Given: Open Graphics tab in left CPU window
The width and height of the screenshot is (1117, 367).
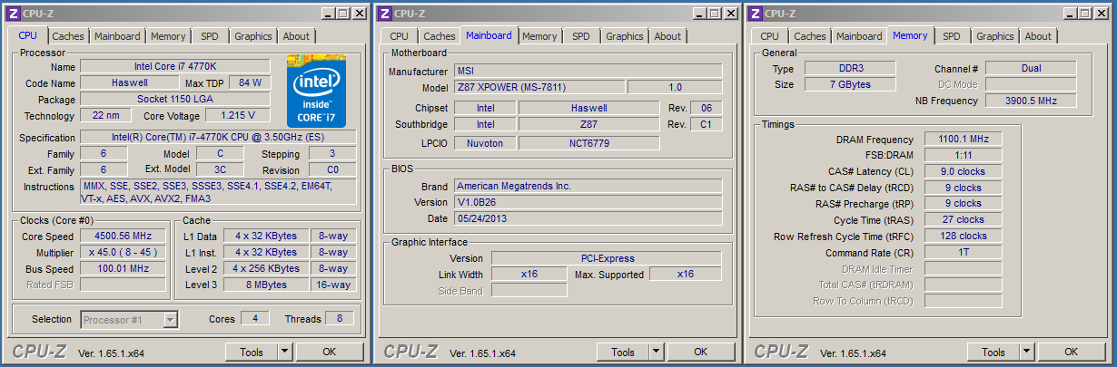Looking at the screenshot, I should [x=253, y=36].
